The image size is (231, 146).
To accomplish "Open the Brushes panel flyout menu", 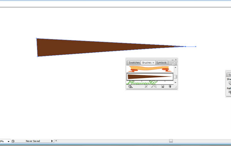I will tap(175, 64).
